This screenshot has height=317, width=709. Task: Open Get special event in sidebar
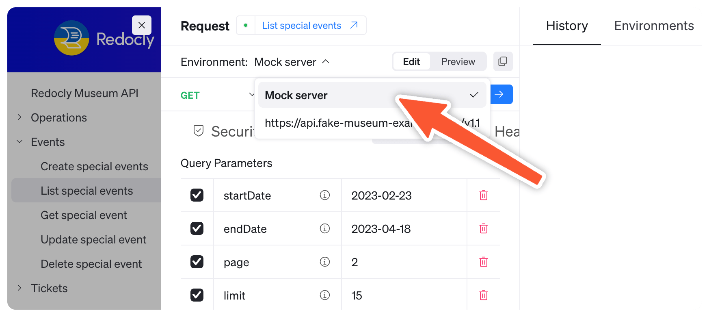coord(84,215)
